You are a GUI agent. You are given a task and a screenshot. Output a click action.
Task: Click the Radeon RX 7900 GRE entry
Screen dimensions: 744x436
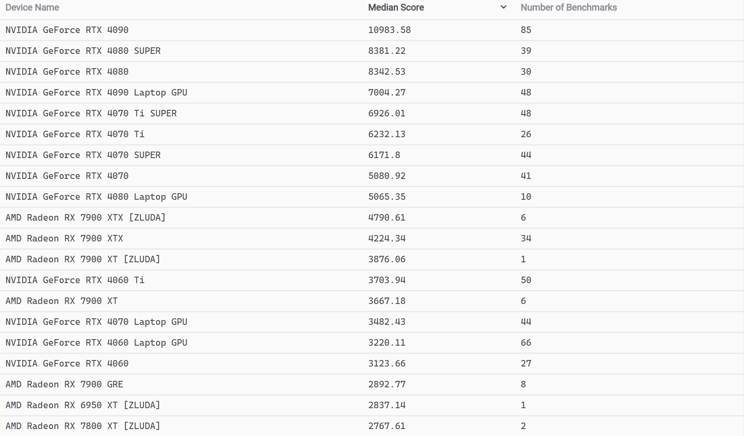click(x=64, y=384)
